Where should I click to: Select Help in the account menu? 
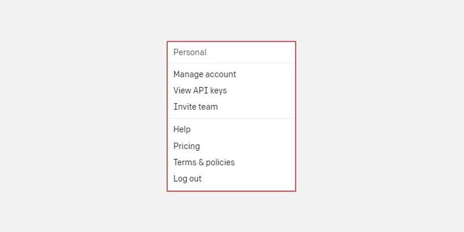point(182,129)
